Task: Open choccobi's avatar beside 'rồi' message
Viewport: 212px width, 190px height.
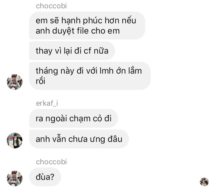Action: (x=15, y=82)
